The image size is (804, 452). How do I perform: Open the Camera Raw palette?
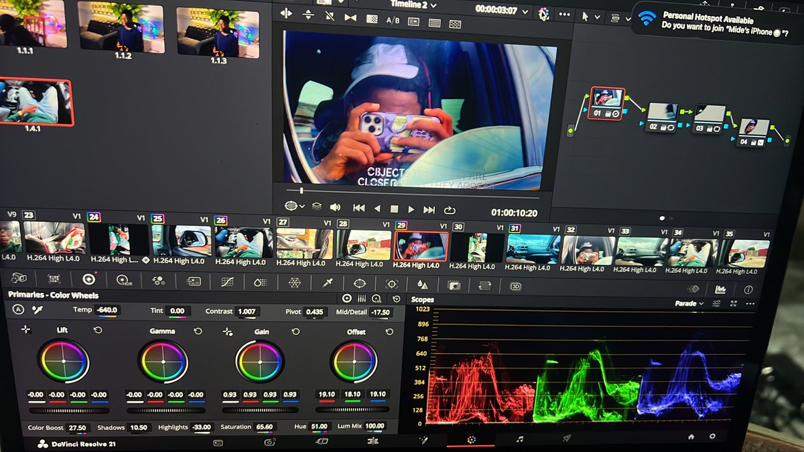[19, 277]
